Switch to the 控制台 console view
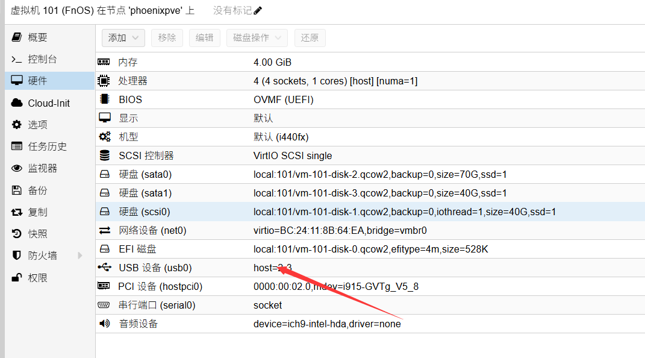This screenshot has width=645, height=358. coord(42,59)
